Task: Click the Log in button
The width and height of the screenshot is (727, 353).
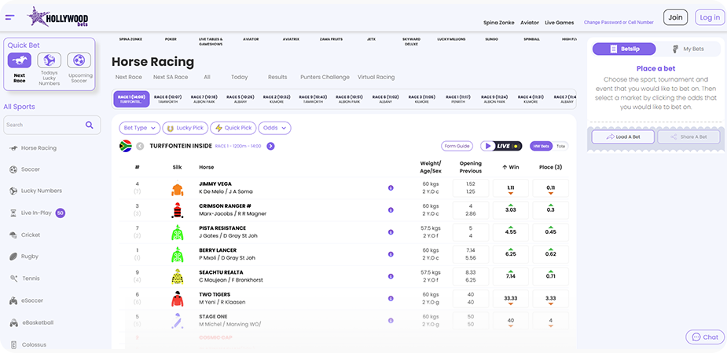Action: [x=710, y=17]
